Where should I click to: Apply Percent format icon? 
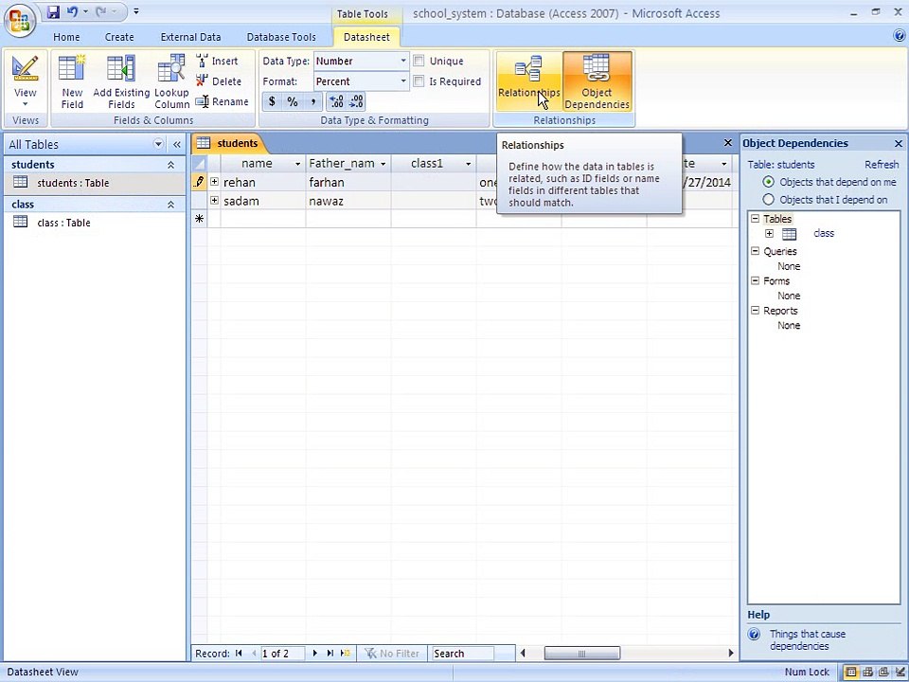pyautogui.click(x=293, y=101)
